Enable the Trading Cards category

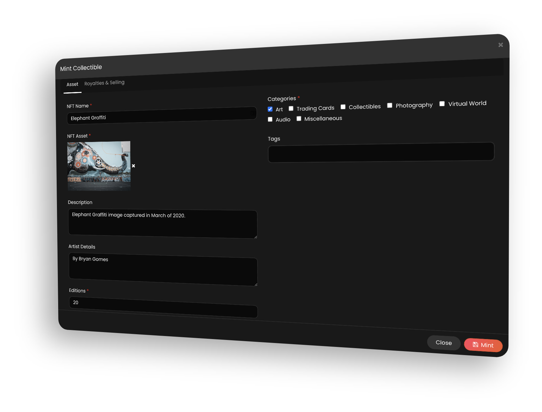[x=291, y=108]
